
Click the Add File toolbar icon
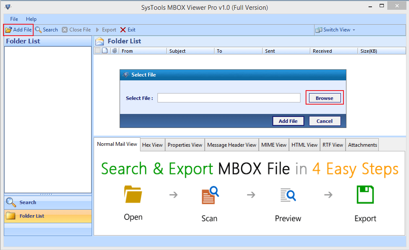point(9,30)
